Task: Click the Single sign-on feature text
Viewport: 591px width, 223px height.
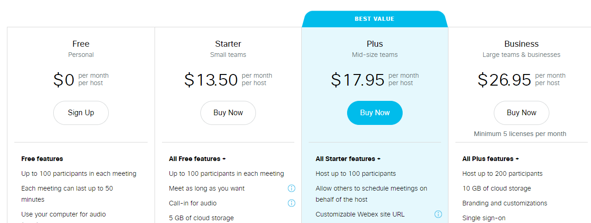Action: (484, 218)
